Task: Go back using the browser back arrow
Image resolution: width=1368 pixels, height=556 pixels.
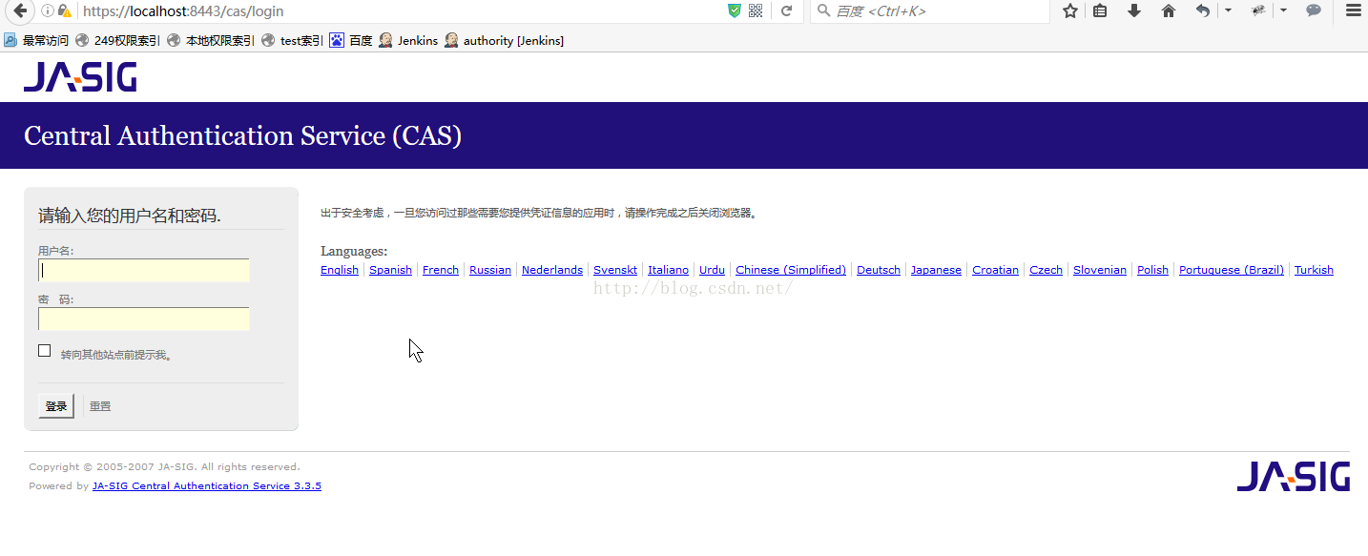Action: point(18,11)
